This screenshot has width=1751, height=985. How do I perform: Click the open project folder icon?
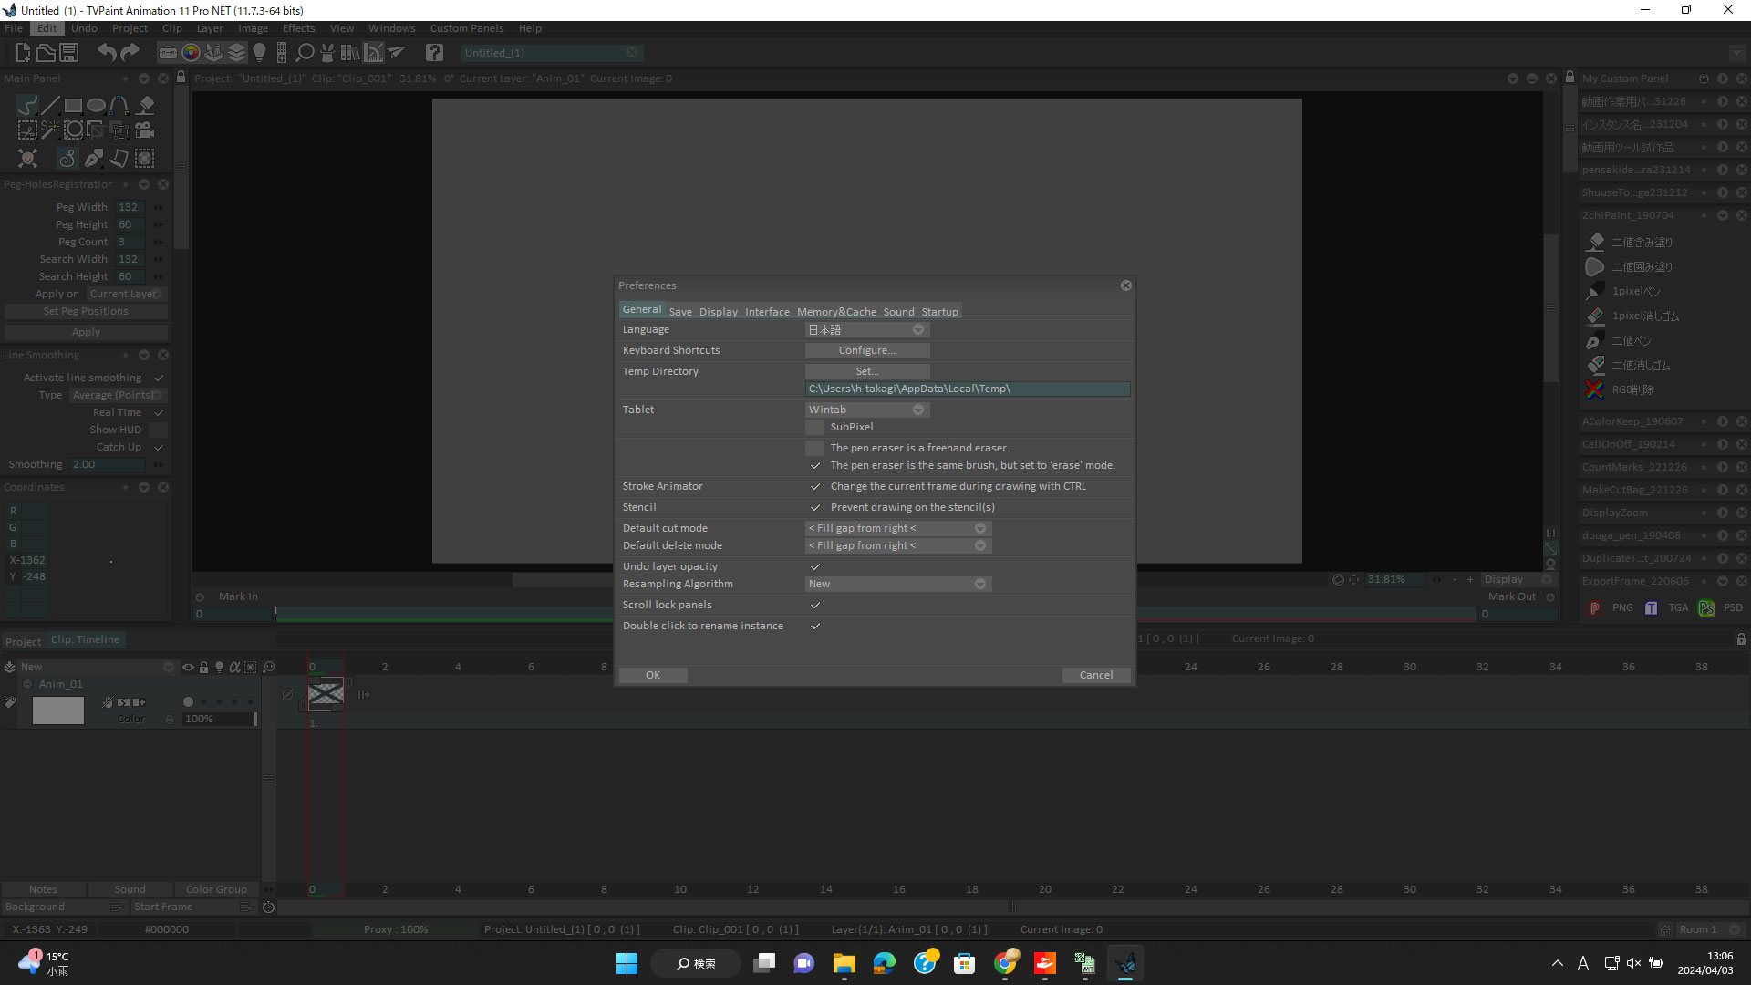[x=46, y=53]
